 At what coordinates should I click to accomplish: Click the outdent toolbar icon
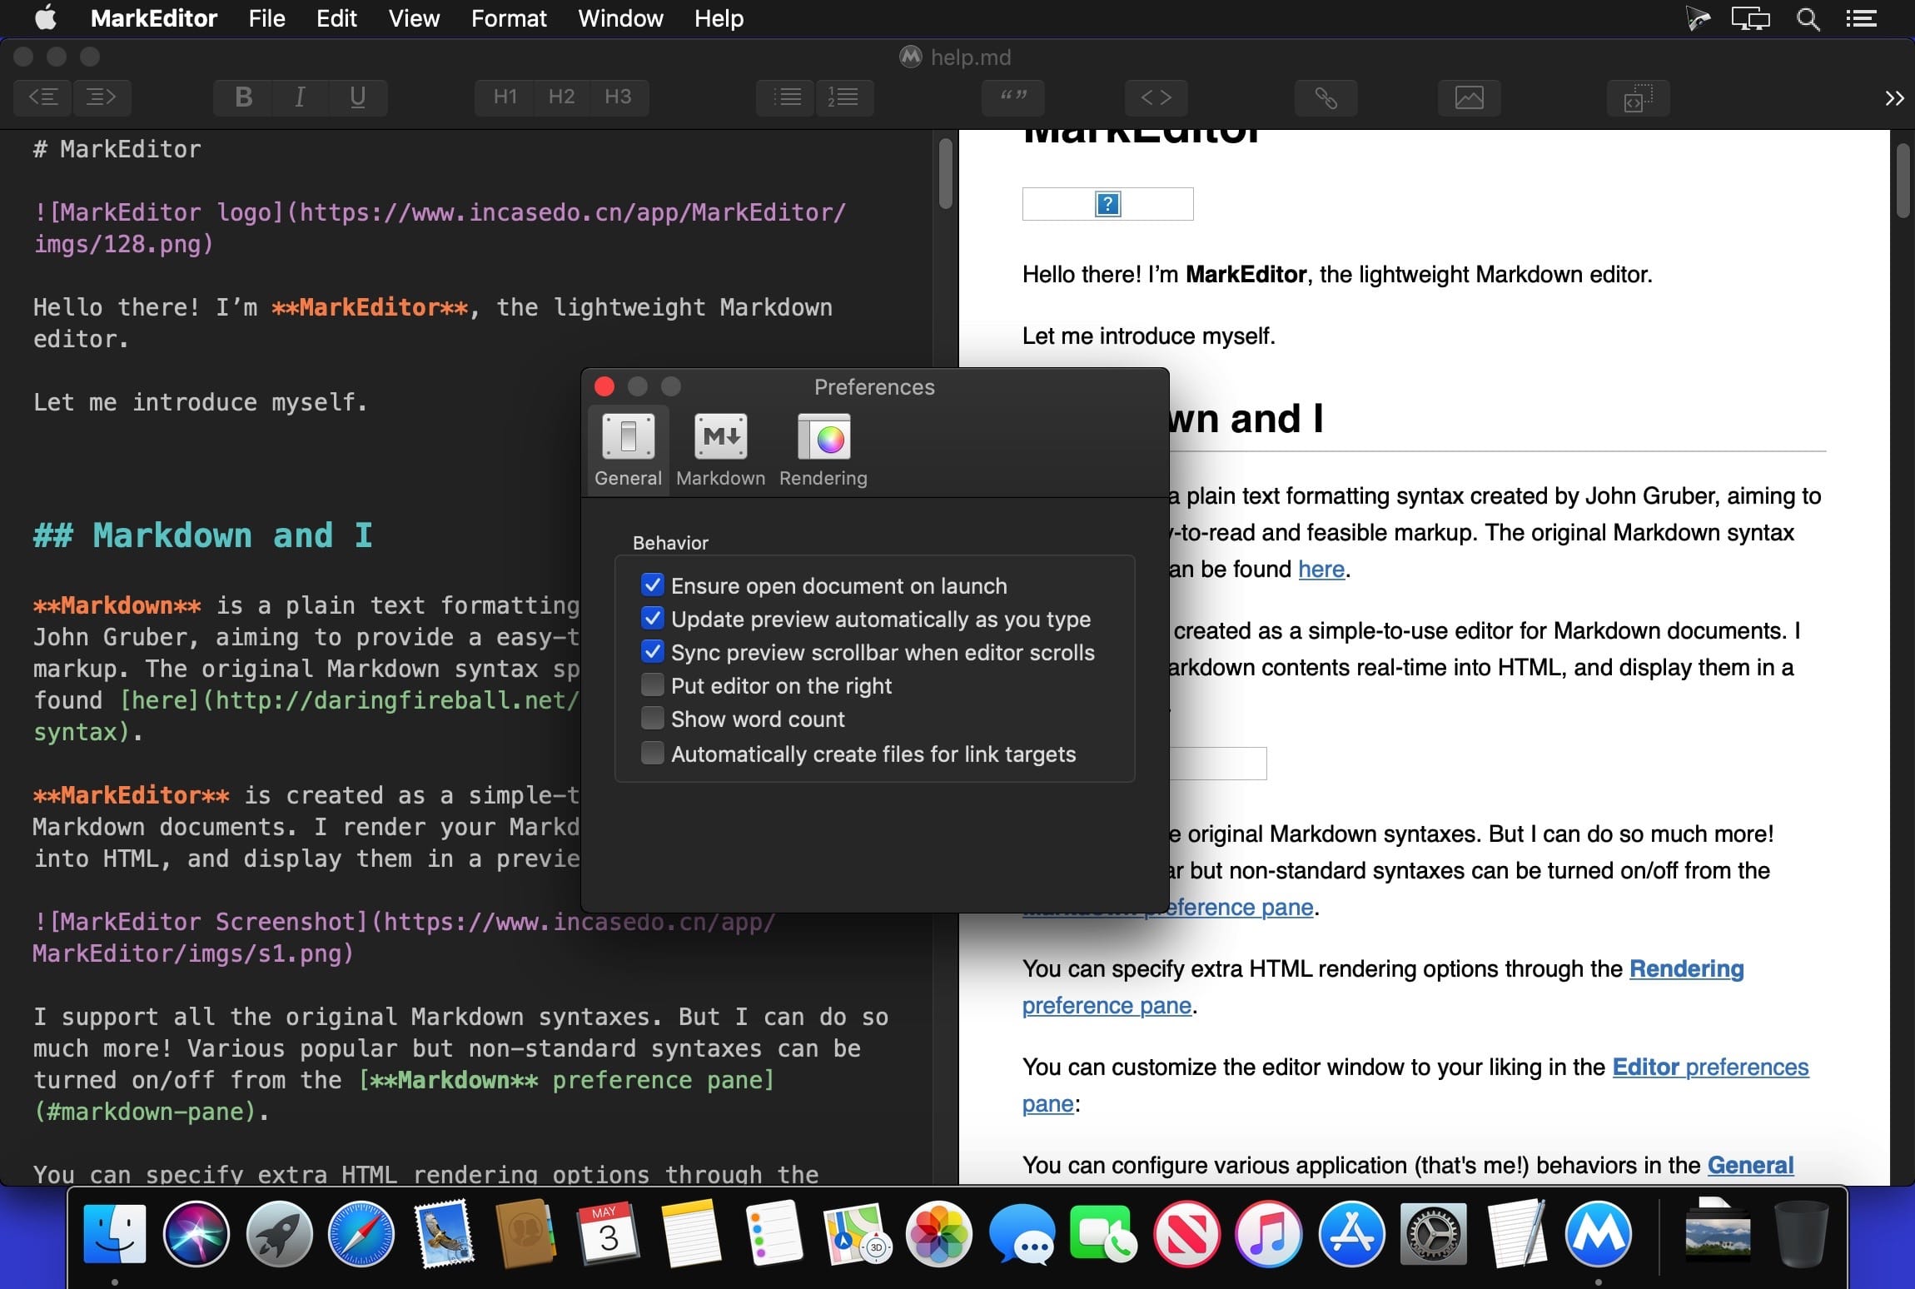pyautogui.click(x=43, y=97)
